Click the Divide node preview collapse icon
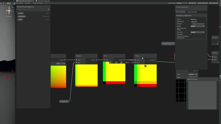Viewport: 221px width, 124px height. [145, 66]
